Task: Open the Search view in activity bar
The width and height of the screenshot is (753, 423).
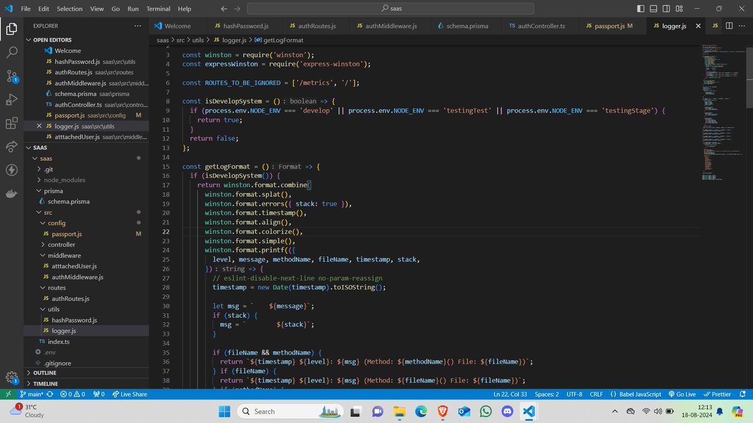Action: (12, 52)
